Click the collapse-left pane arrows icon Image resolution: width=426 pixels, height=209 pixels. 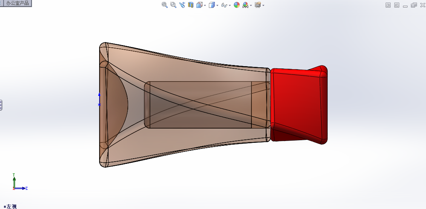click(388, 5)
